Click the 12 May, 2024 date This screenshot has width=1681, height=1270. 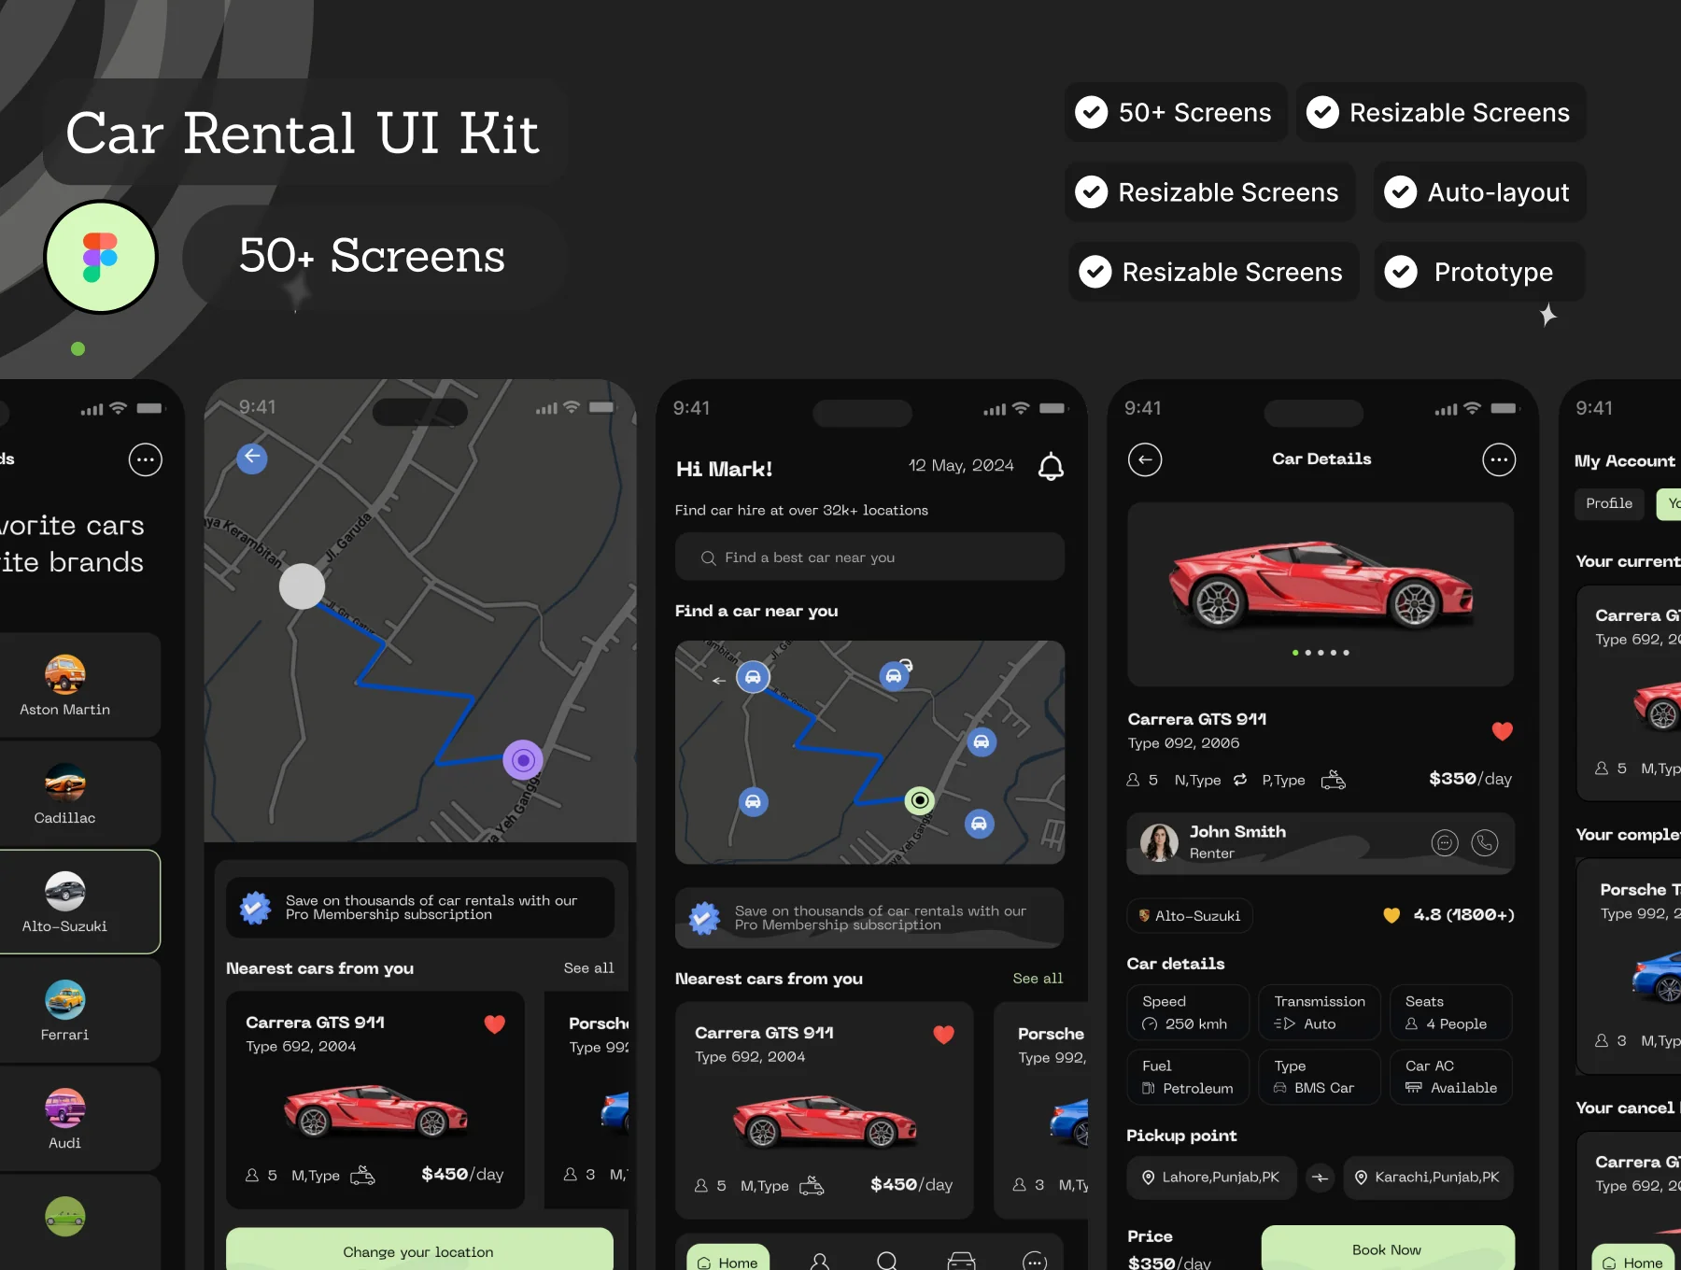(961, 465)
